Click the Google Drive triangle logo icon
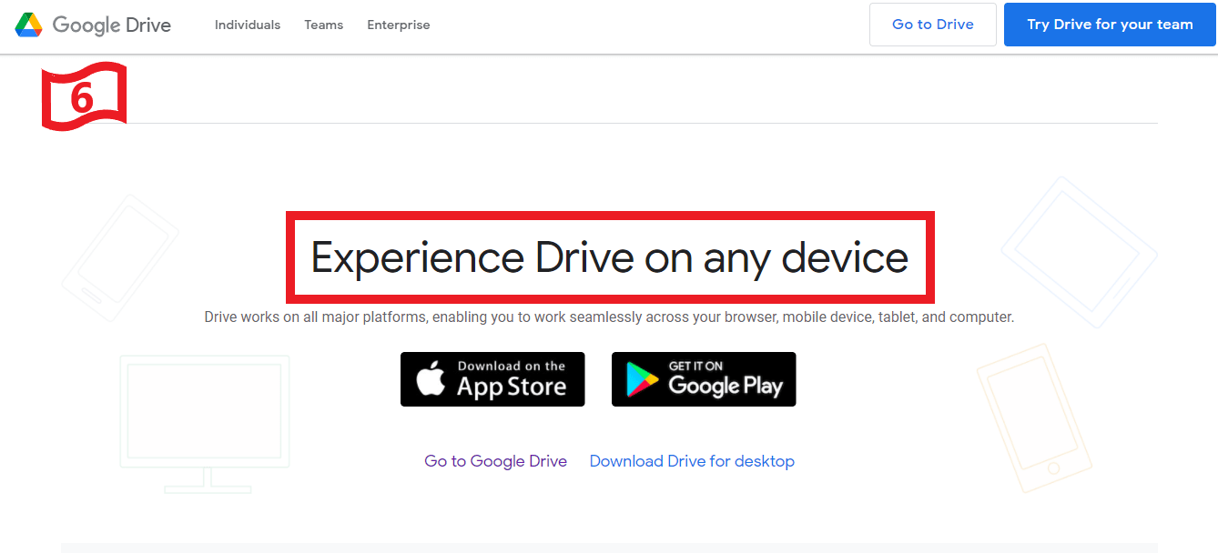The width and height of the screenshot is (1218, 553). 28,25
